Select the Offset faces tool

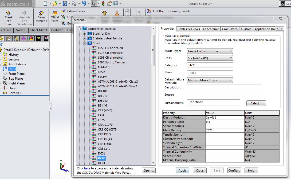point(55,17)
